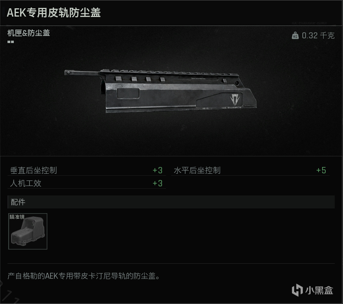Click the rarity squares under 机匣&防尘盖
The width and height of the screenshot is (343, 304).
[11, 41]
